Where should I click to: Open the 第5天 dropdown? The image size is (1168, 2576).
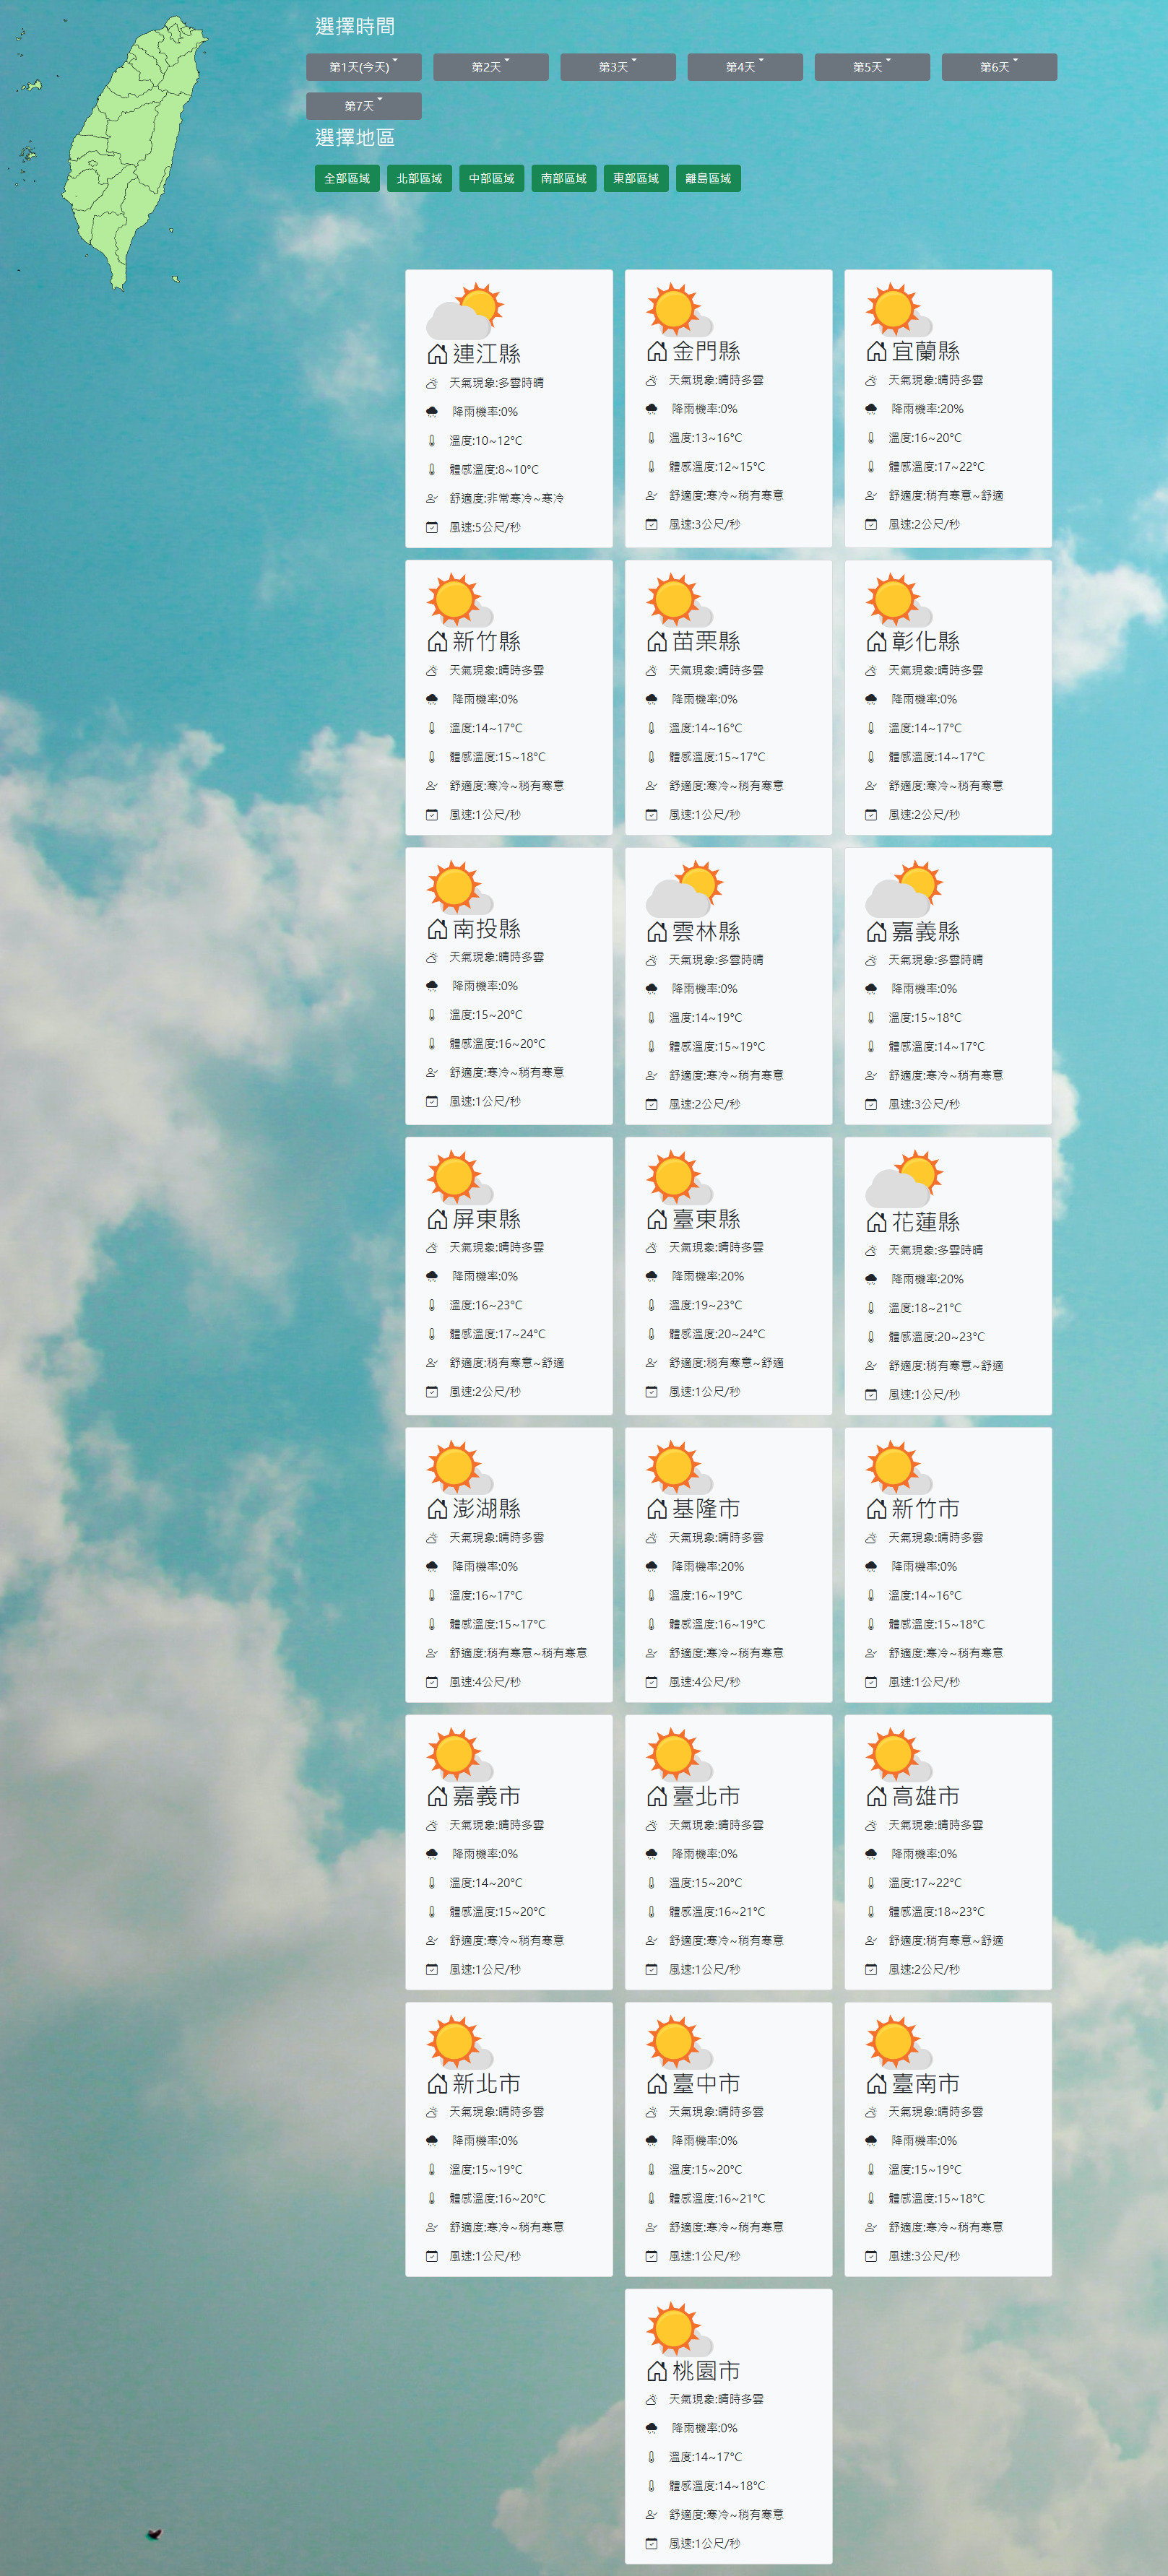click(x=871, y=67)
